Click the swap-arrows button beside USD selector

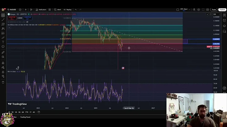pos(211,14)
